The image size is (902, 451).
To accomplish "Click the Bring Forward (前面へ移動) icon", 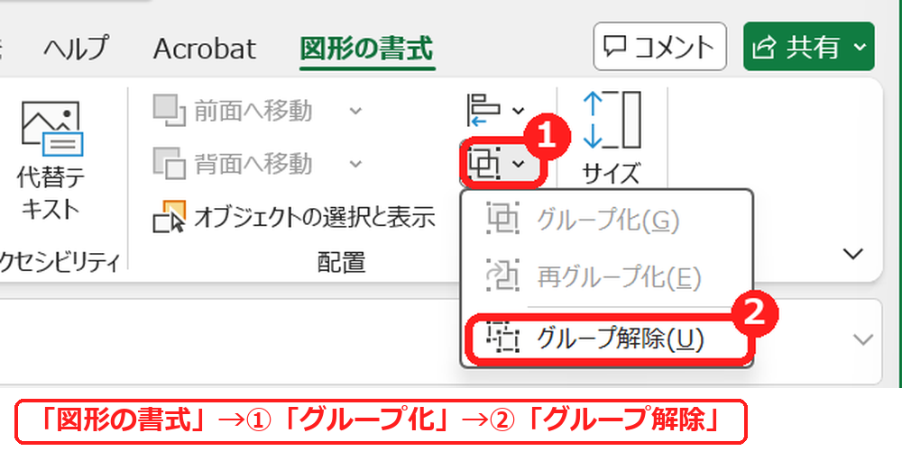I will (170, 111).
